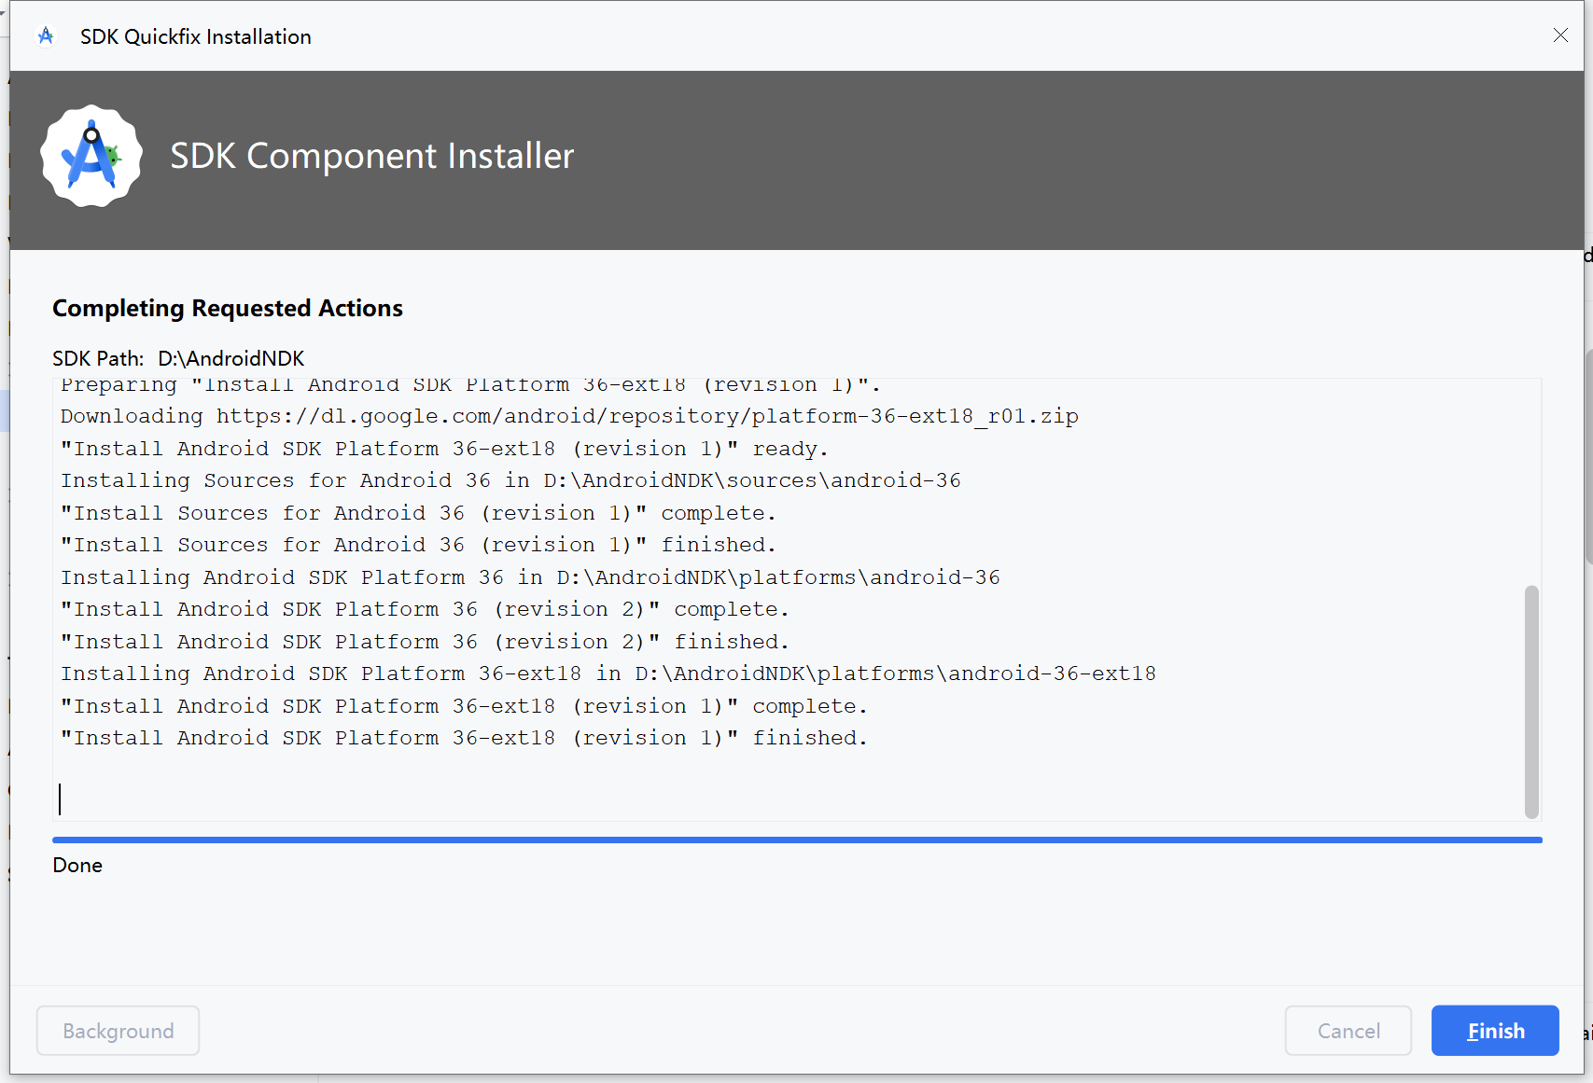This screenshot has width=1593, height=1083.
Task: Click the Background button
Action: click(118, 1031)
